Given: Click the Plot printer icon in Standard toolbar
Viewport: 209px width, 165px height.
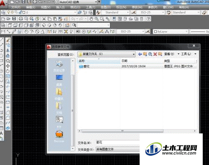Looking at the screenshot, I should click(x=21, y=19).
